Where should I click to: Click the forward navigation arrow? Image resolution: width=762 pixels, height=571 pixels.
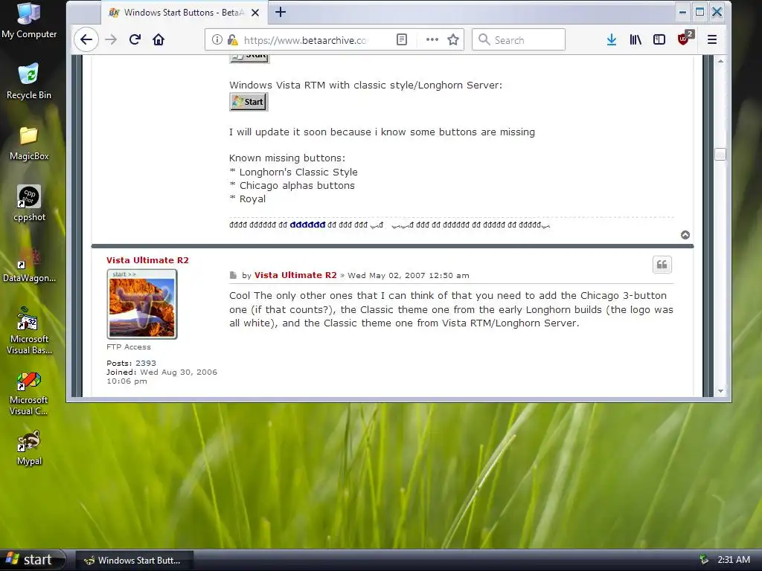(x=112, y=40)
